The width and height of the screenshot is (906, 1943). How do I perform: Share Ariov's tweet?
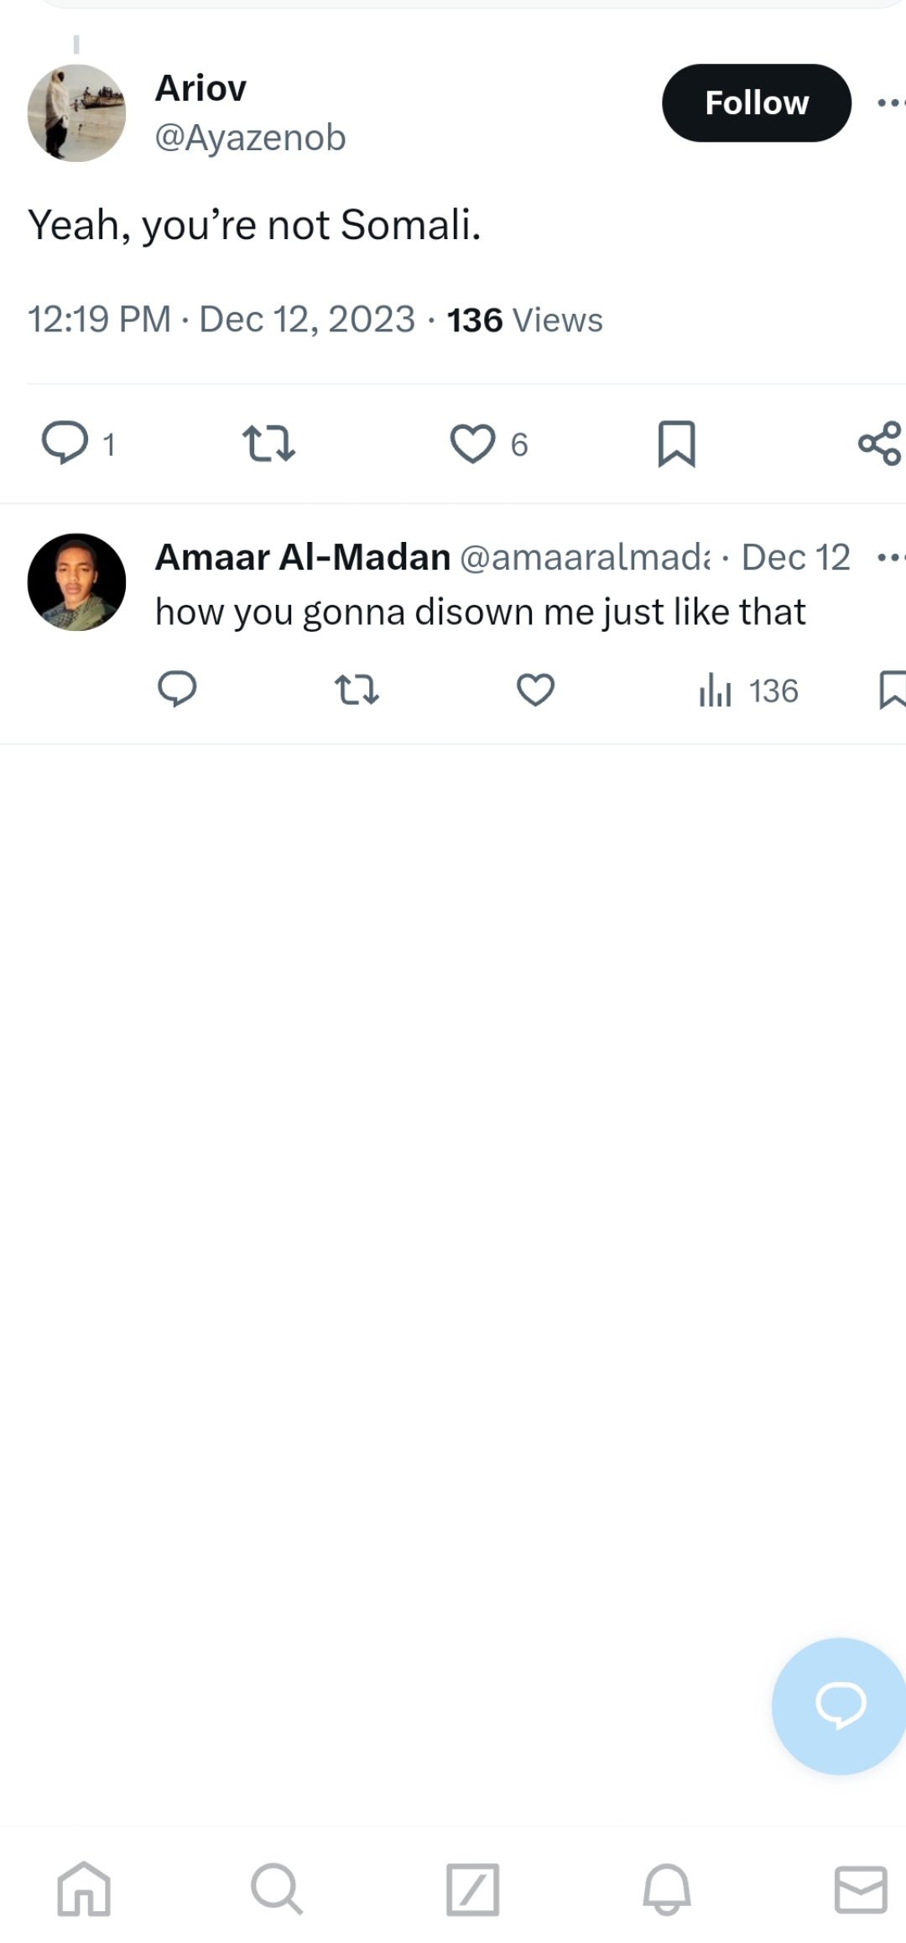880,443
